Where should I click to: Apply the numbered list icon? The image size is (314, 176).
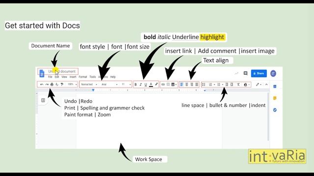pos(210,85)
